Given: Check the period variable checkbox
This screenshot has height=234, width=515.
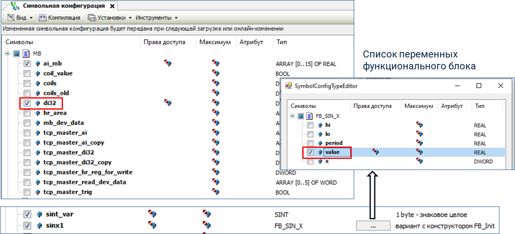Looking at the screenshot, I should coord(311,143).
